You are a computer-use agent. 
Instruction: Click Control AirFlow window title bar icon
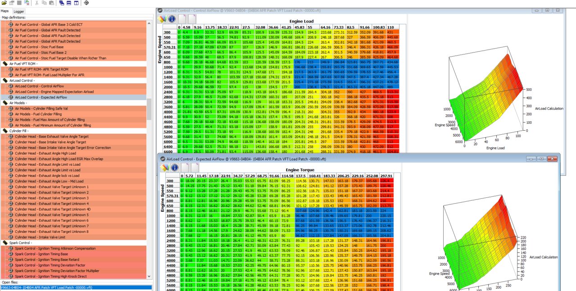160,10
